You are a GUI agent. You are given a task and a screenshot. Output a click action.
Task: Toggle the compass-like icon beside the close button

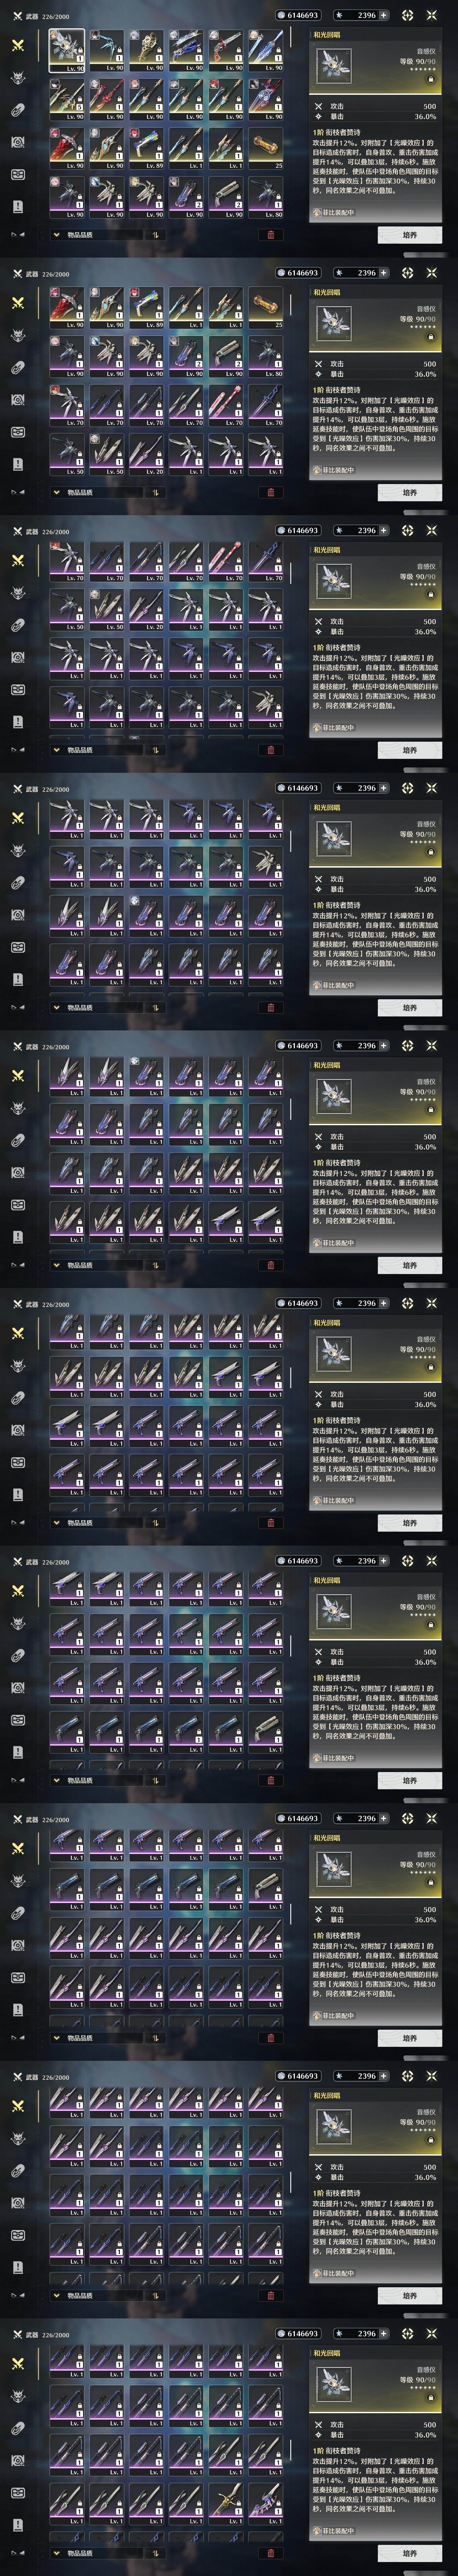click(407, 15)
